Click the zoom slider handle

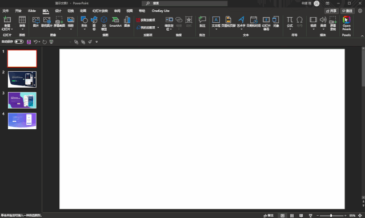[331, 216]
